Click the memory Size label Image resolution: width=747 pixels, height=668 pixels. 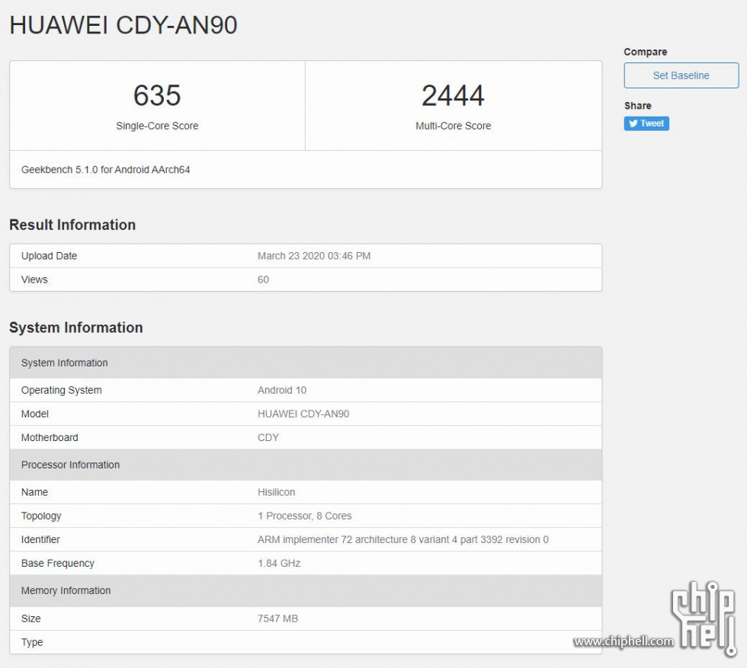31,618
